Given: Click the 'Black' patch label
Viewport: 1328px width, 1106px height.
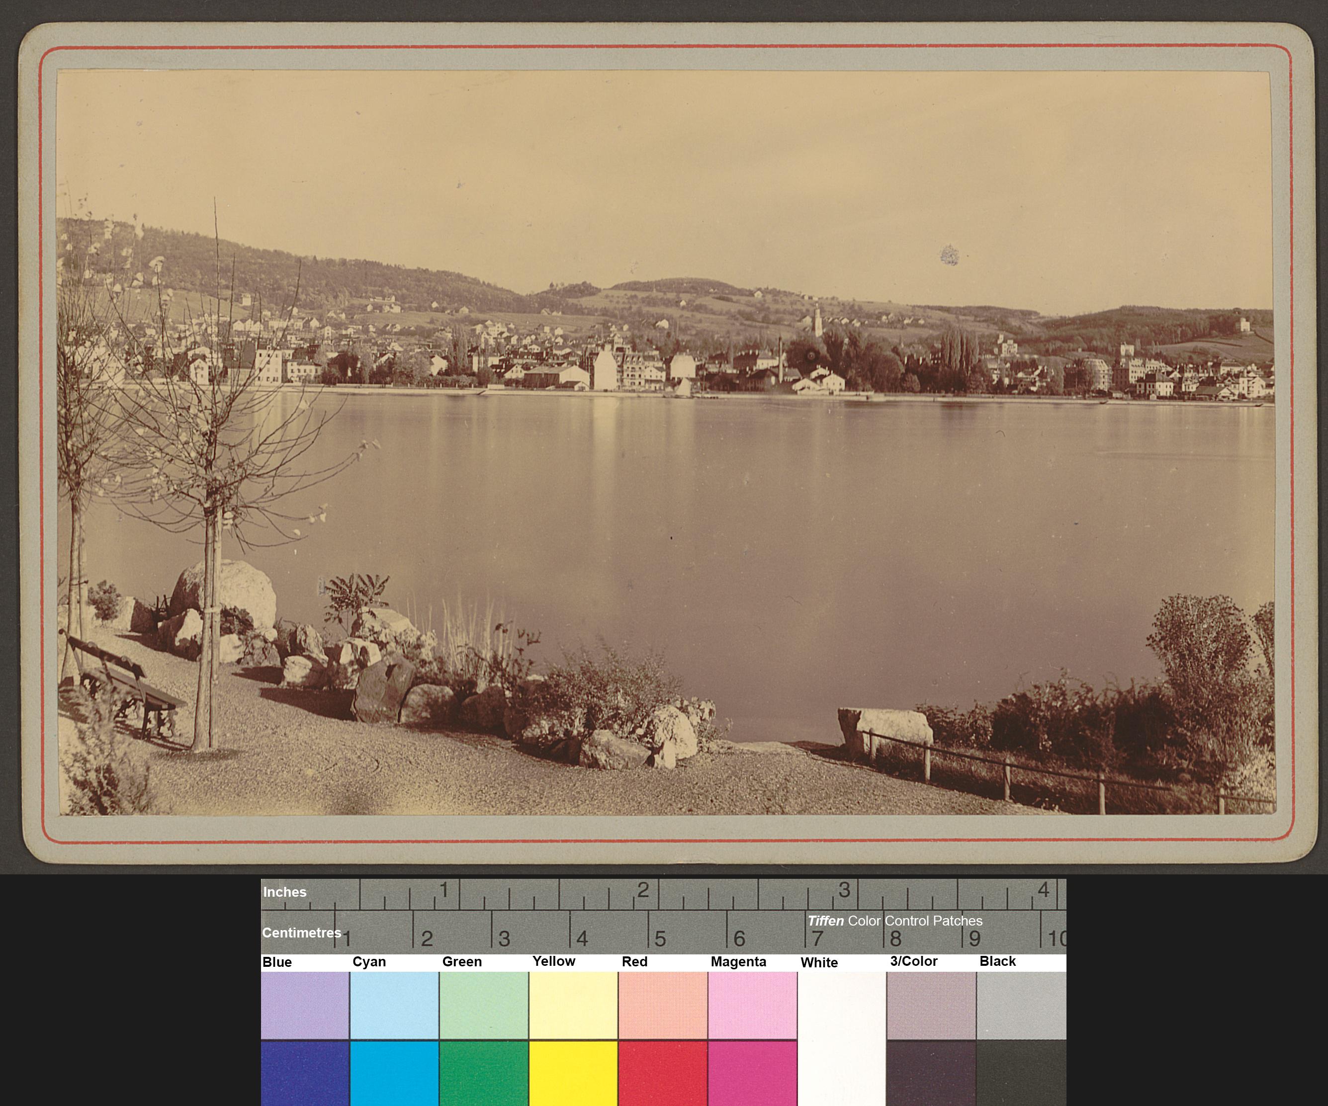Looking at the screenshot, I should tap(997, 960).
